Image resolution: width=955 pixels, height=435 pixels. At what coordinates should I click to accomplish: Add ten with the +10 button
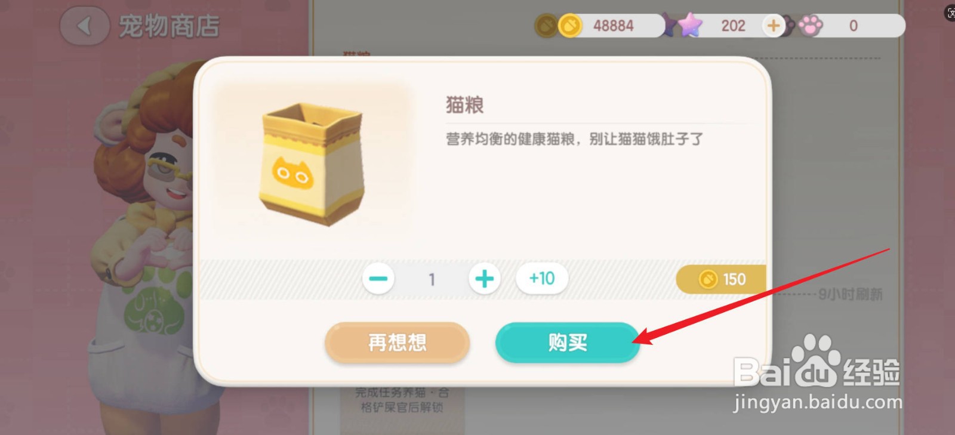point(542,278)
